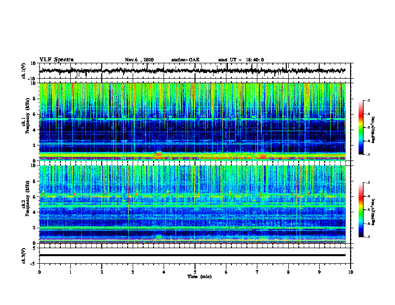
Task: Click the ch.2 spectrogram color scale bar
Action: 361,210
